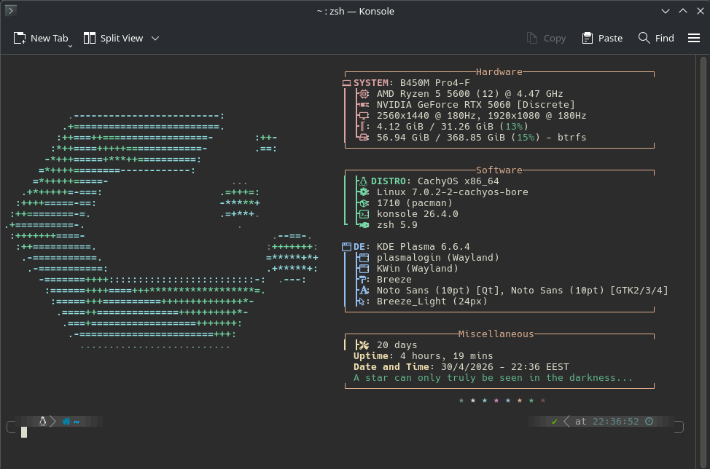Image resolution: width=710 pixels, height=469 pixels.
Task: Click the window icon beside DE
Action: [x=346, y=247]
